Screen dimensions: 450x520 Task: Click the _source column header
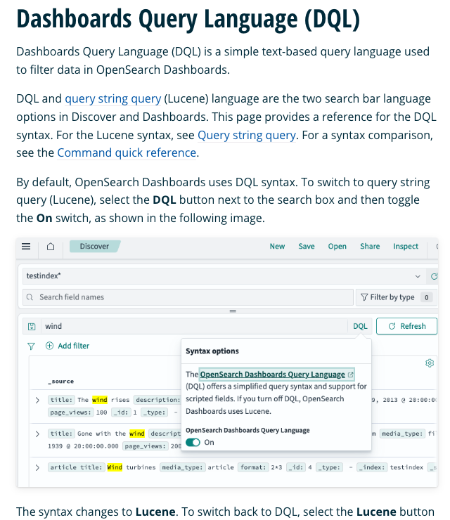(x=61, y=382)
